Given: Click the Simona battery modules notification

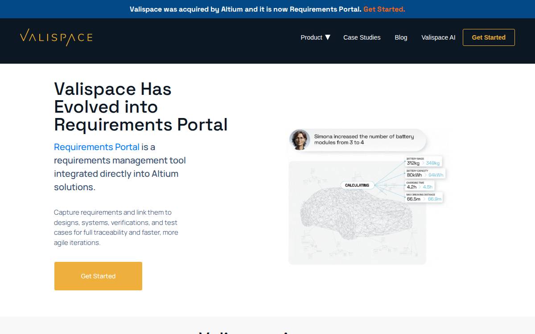Looking at the screenshot, I should (358, 139).
